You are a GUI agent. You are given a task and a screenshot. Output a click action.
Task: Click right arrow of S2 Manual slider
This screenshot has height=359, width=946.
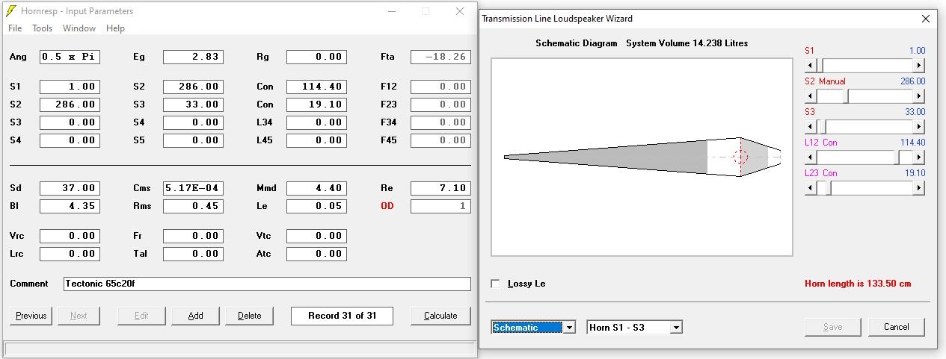920,96
